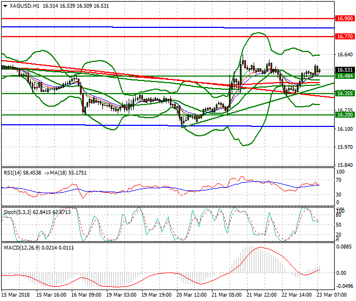
Task: Click the current price 16.531 label
Action: click(344, 70)
